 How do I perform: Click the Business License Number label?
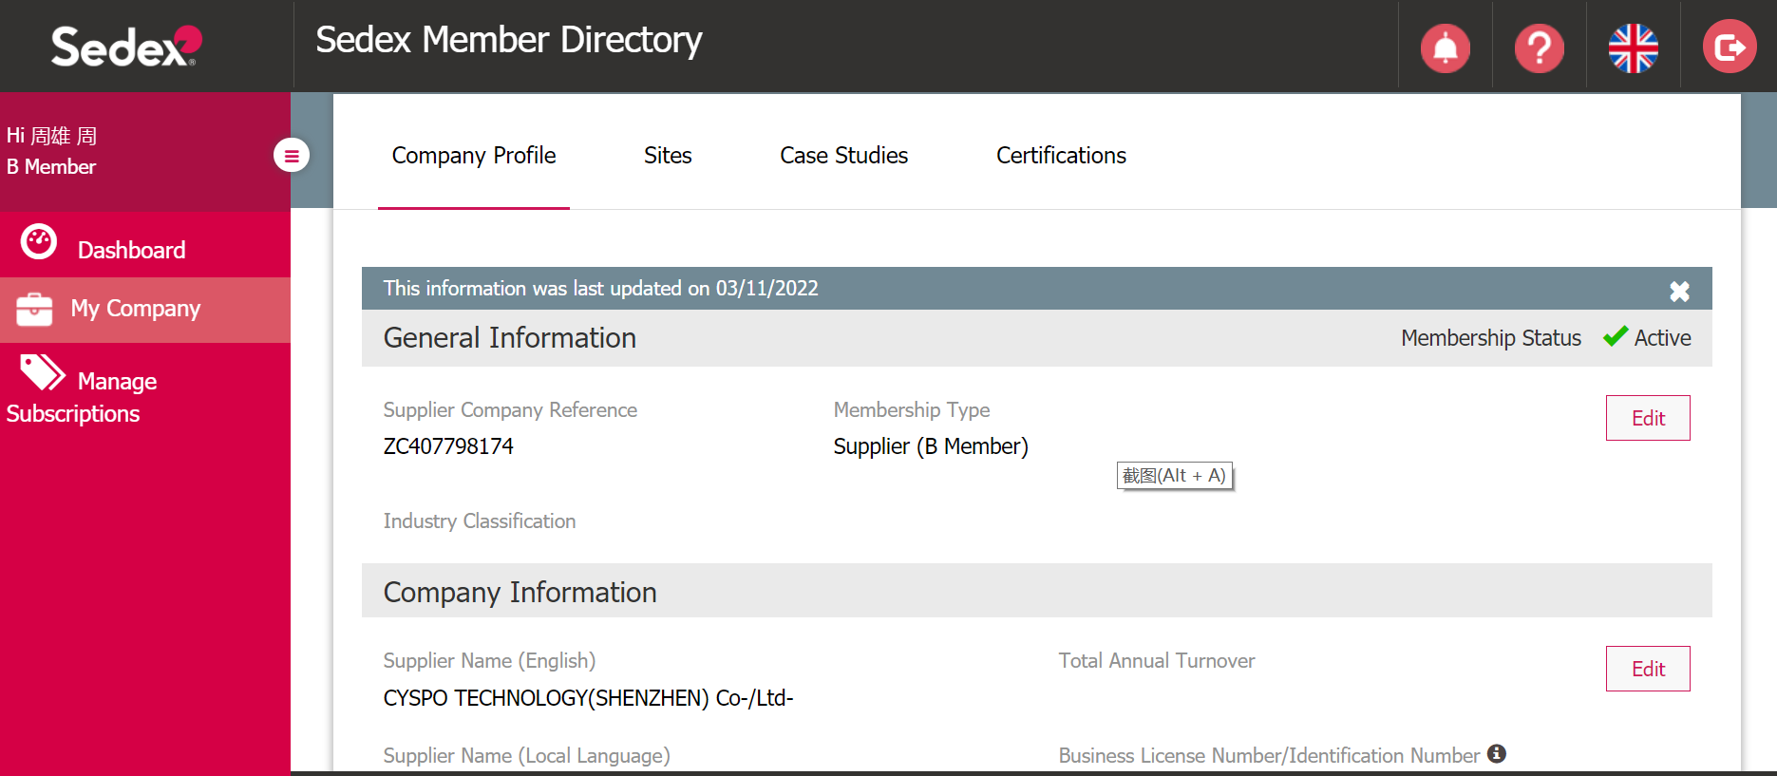pyautogui.click(x=1269, y=756)
